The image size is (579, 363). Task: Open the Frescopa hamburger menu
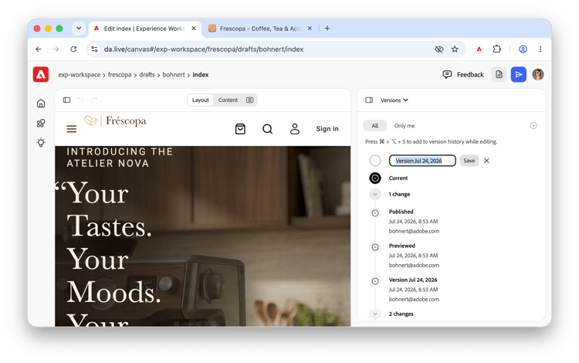click(x=72, y=129)
